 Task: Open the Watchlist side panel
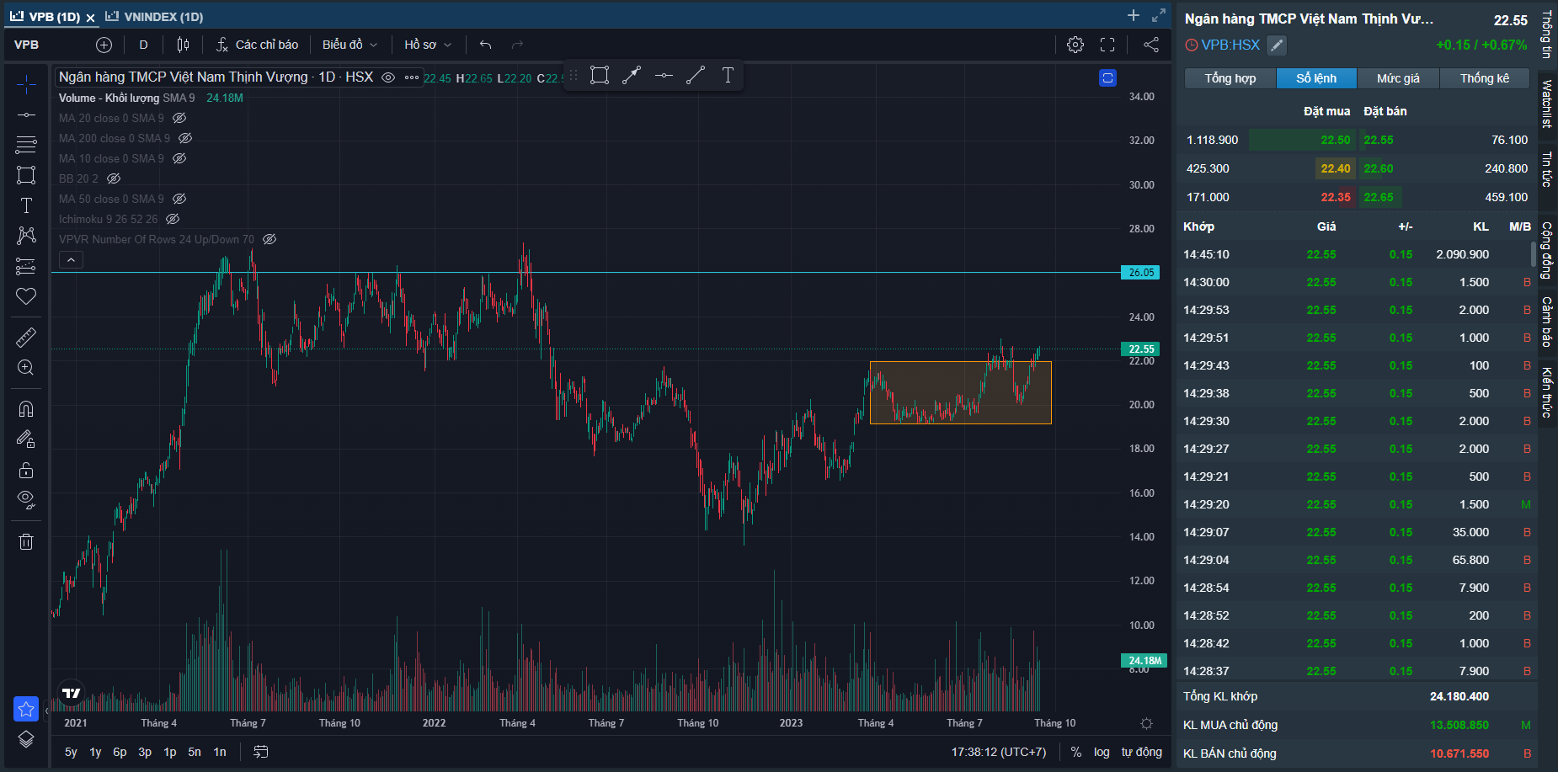tap(1547, 103)
